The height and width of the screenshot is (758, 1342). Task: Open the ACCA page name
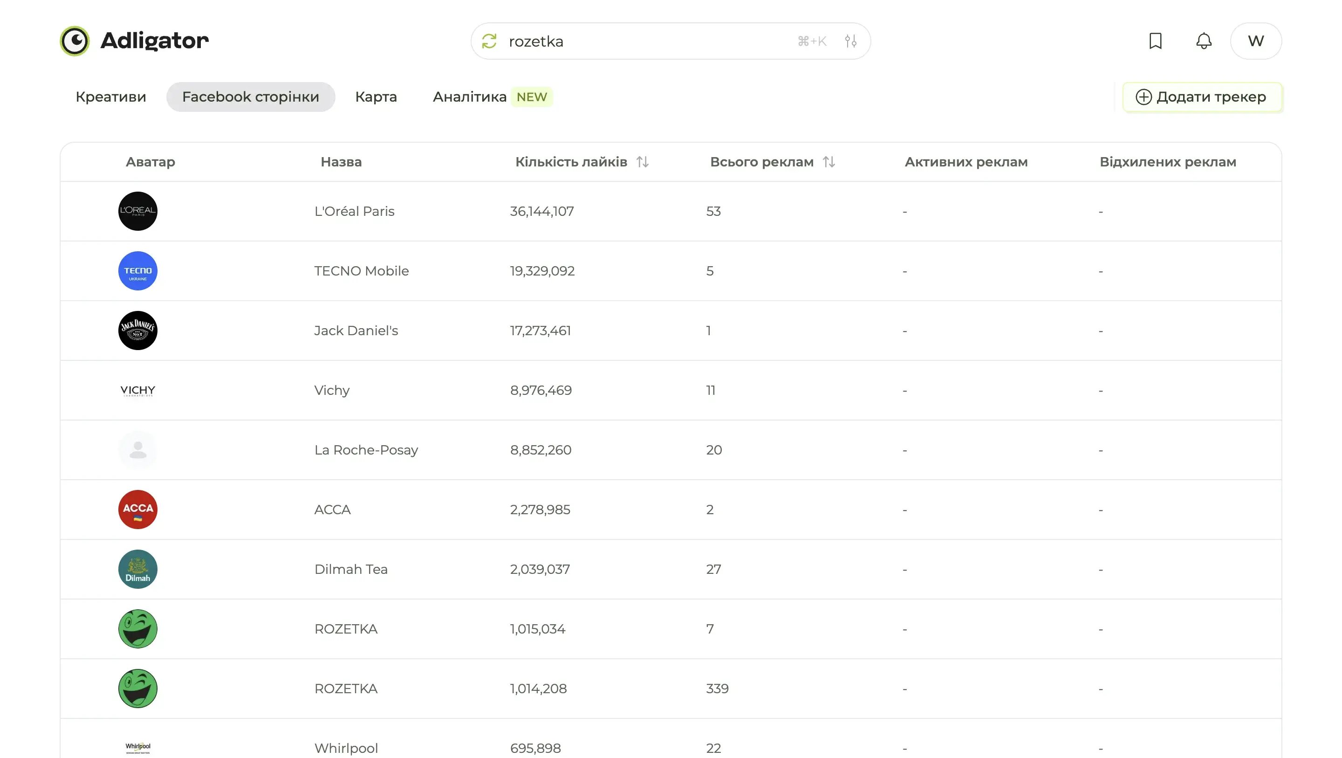coord(332,510)
